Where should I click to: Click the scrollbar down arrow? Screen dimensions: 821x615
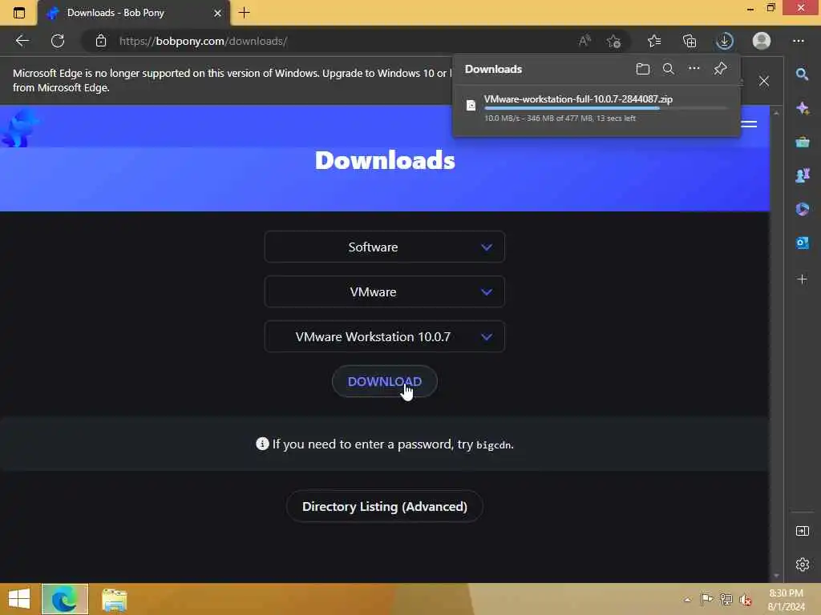click(x=776, y=576)
